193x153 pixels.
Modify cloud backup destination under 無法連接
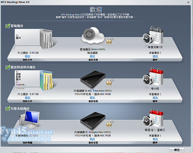(x=92, y=56)
